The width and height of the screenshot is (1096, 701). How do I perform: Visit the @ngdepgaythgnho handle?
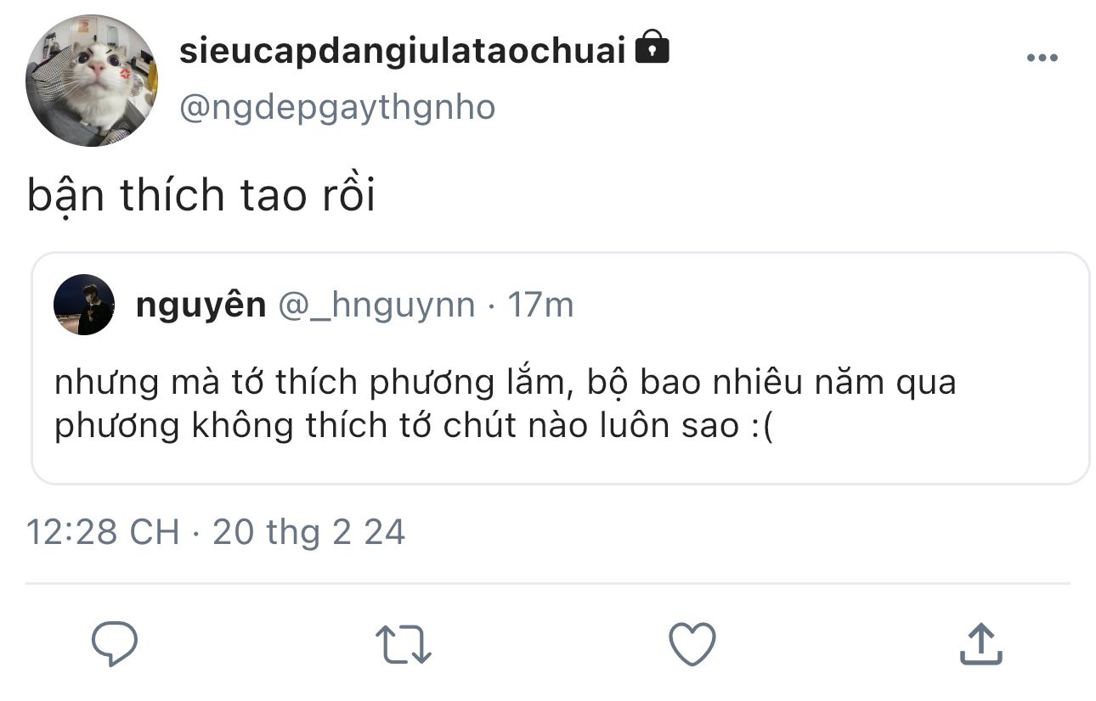pyautogui.click(x=337, y=109)
